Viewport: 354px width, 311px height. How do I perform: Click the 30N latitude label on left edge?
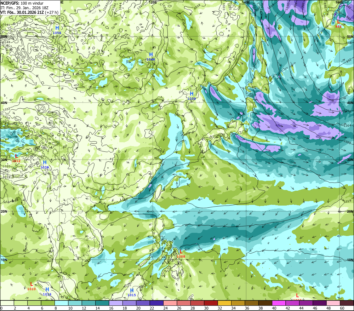(4, 160)
